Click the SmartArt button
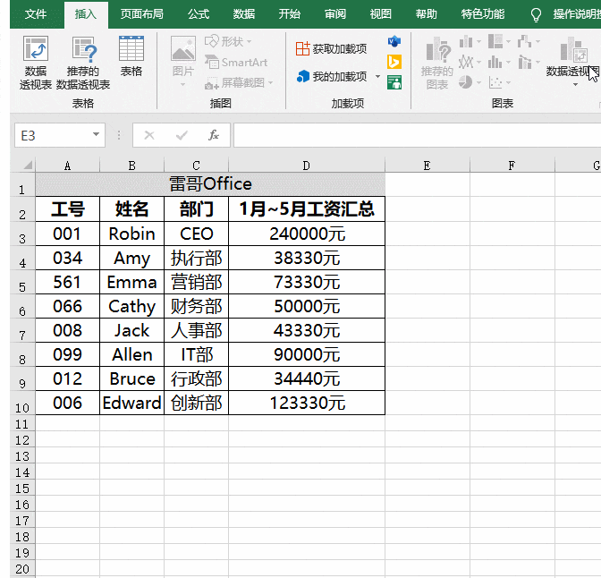Image resolution: width=601 pixels, height=578 pixels. point(236,62)
